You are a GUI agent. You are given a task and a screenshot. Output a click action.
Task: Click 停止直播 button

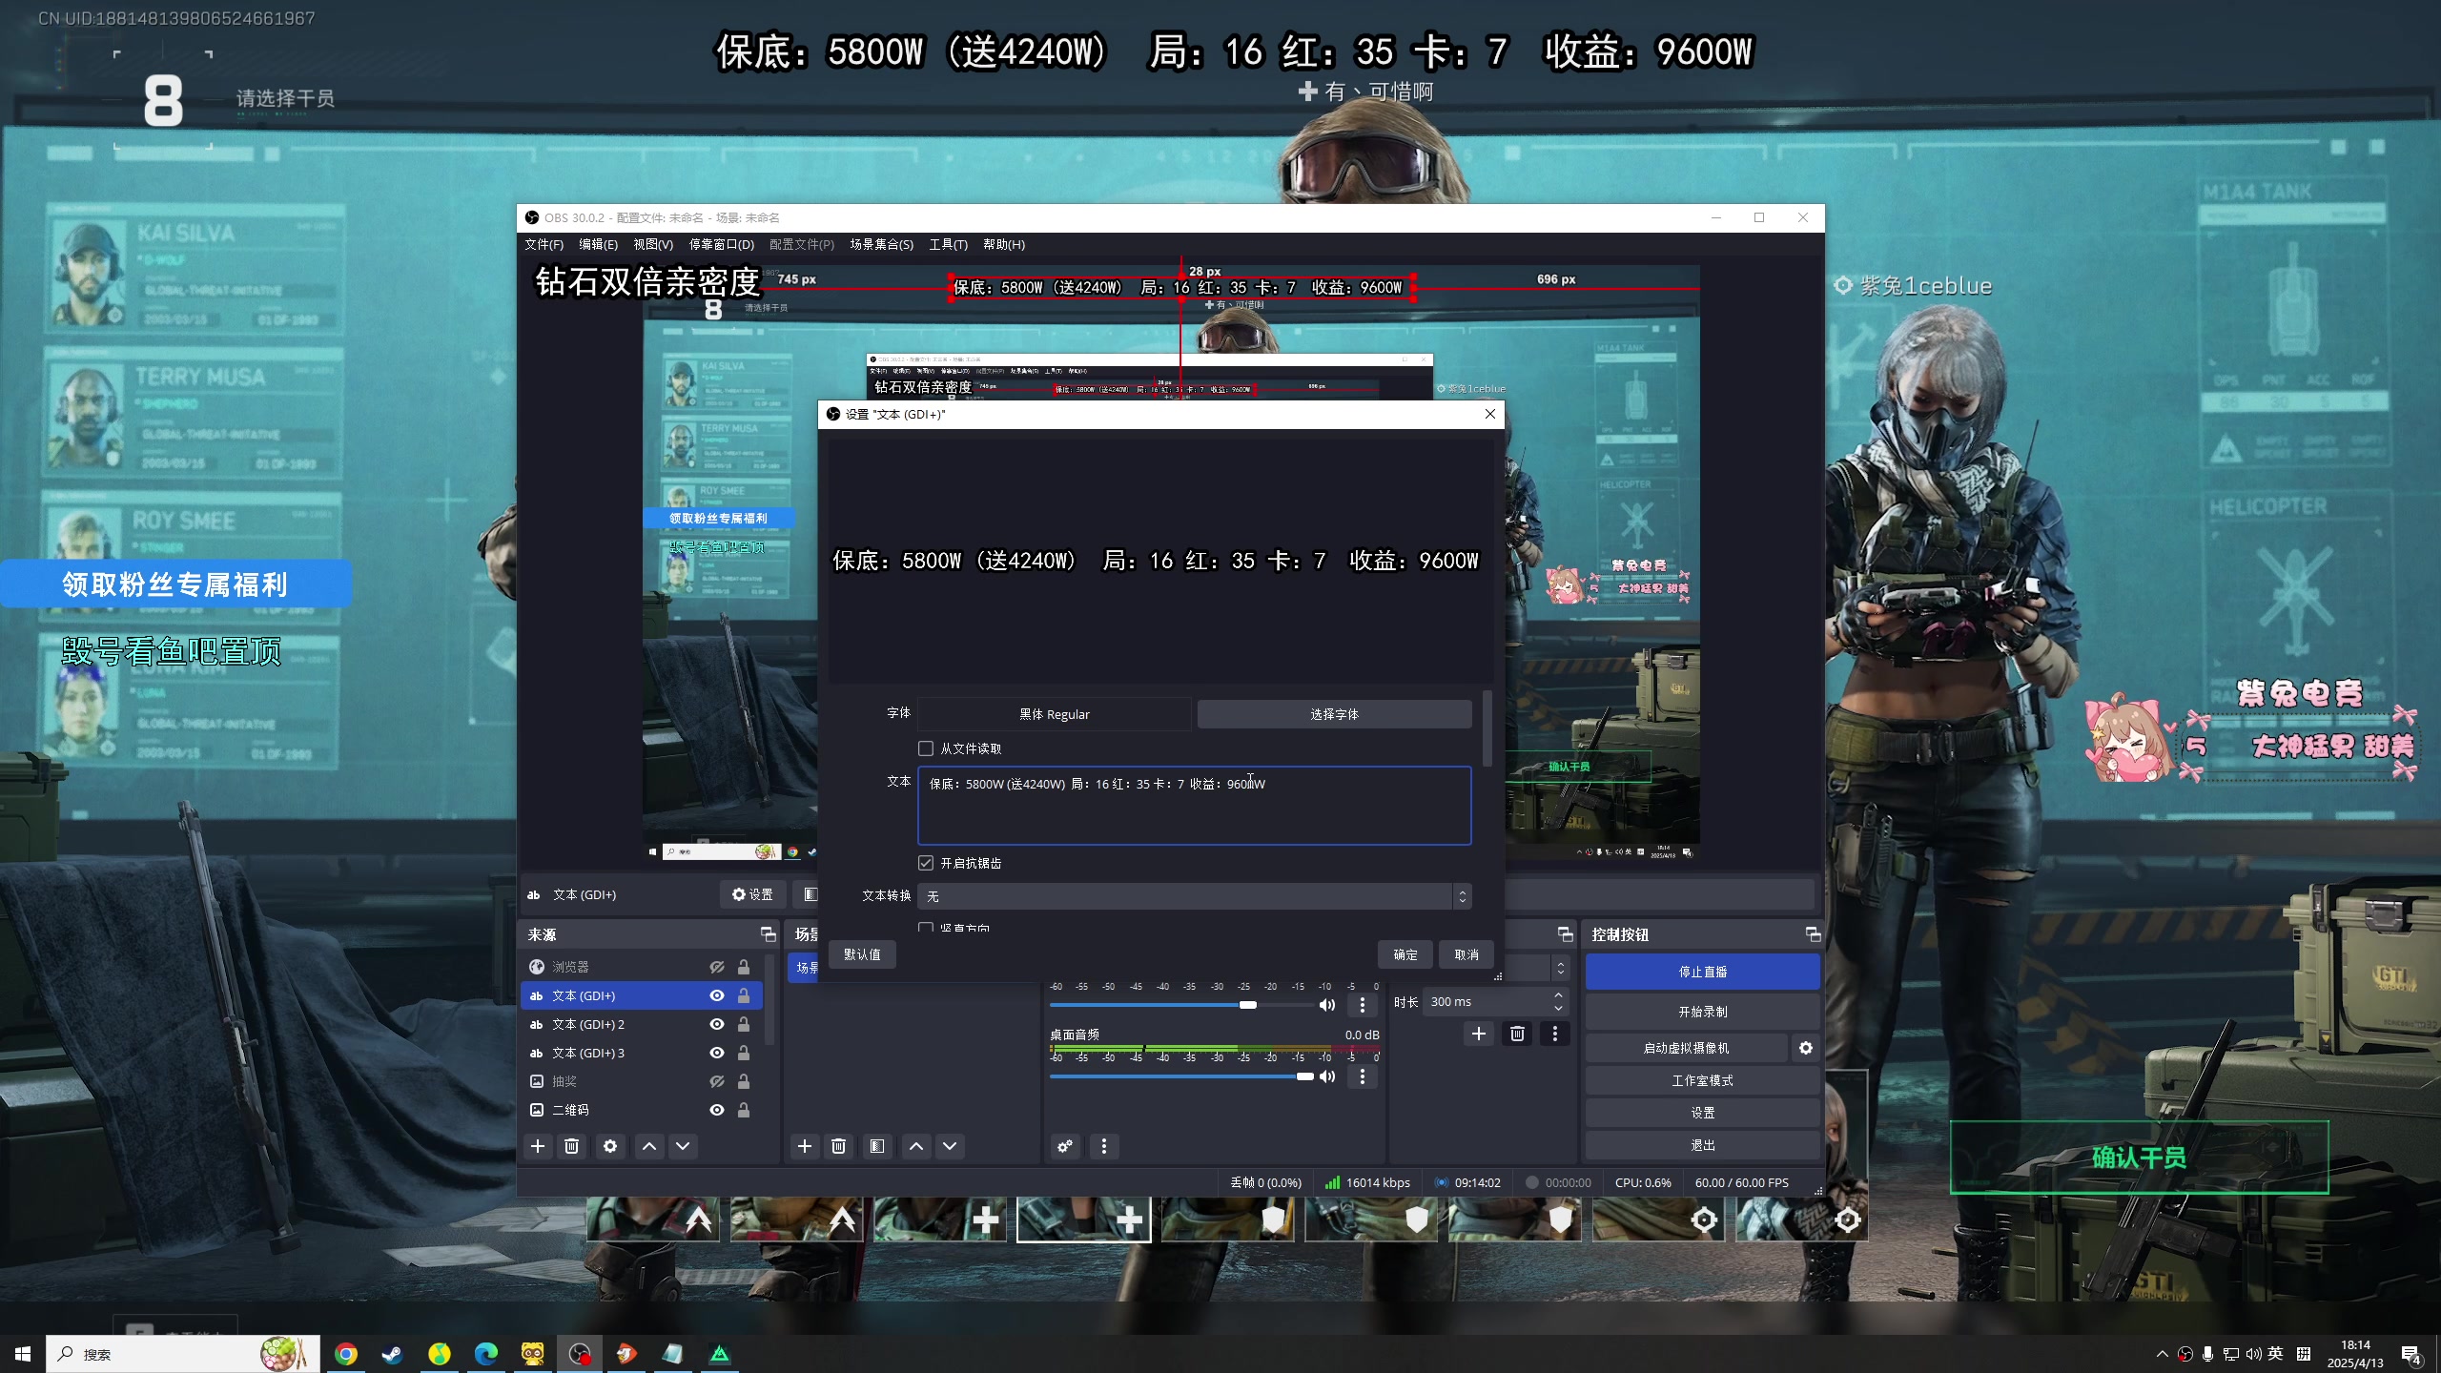(x=1703, y=972)
